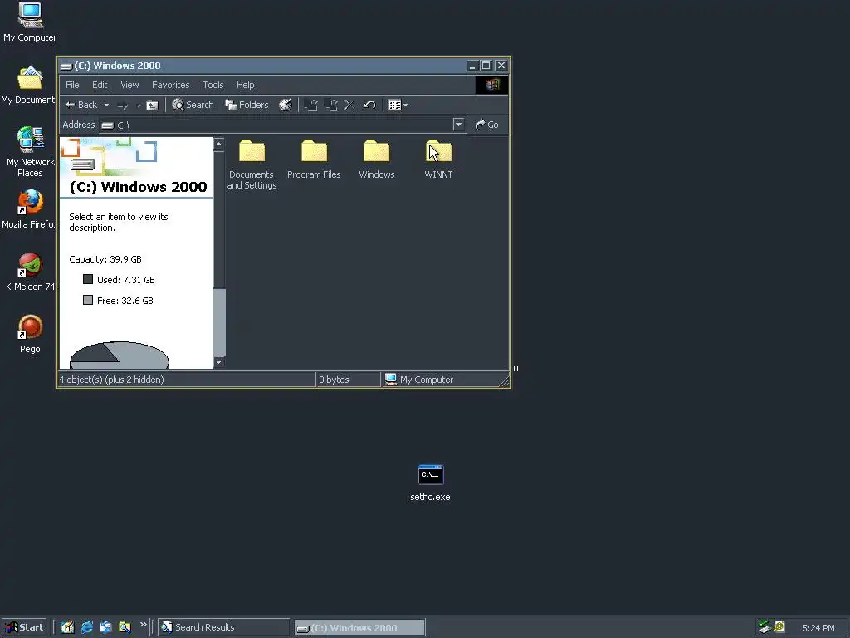Launch Outlook Express from quick launch
850x638 pixels.
[105, 627]
